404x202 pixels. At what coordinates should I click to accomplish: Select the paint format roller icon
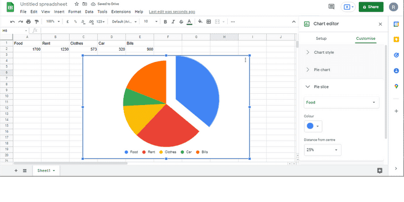(36, 22)
